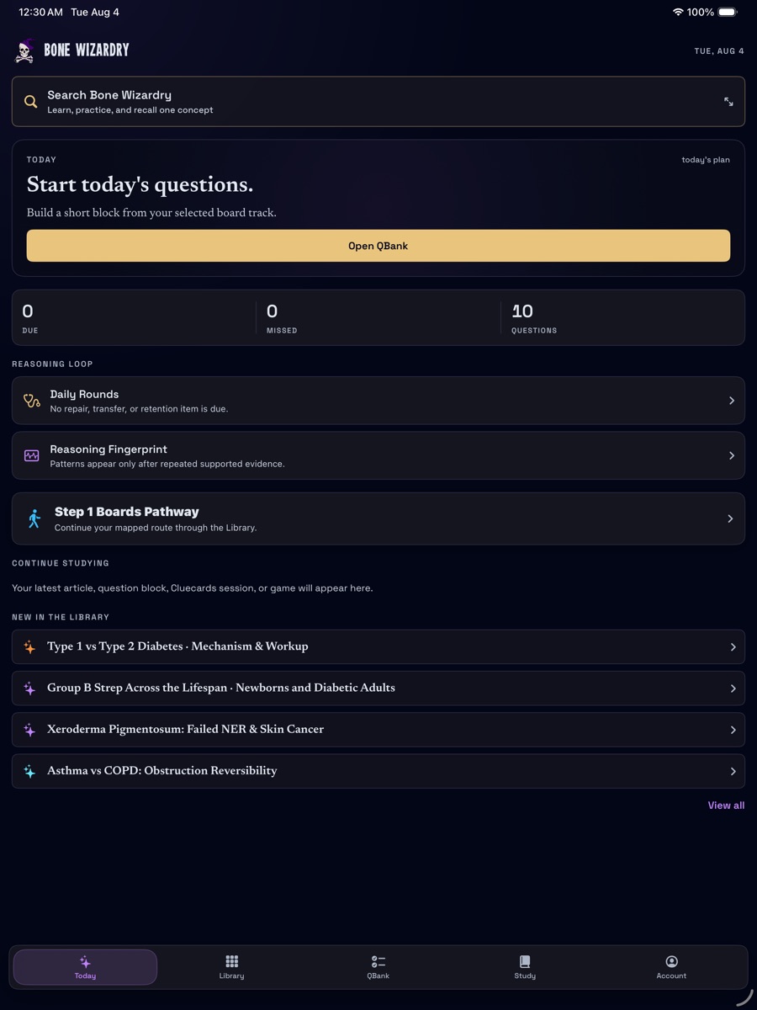This screenshot has width=757, height=1010.
Task: Click the sparkle icon beside Type 1 vs Type 2 Diabetes
Action: (x=29, y=647)
